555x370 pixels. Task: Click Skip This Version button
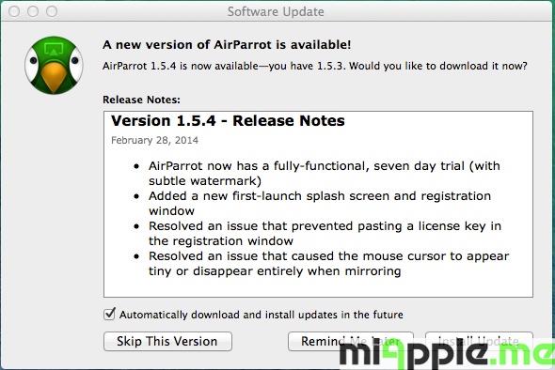click(x=167, y=341)
